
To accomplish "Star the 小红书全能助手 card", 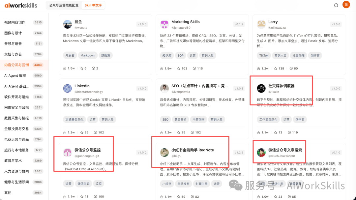I will click(x=179, y=197).
